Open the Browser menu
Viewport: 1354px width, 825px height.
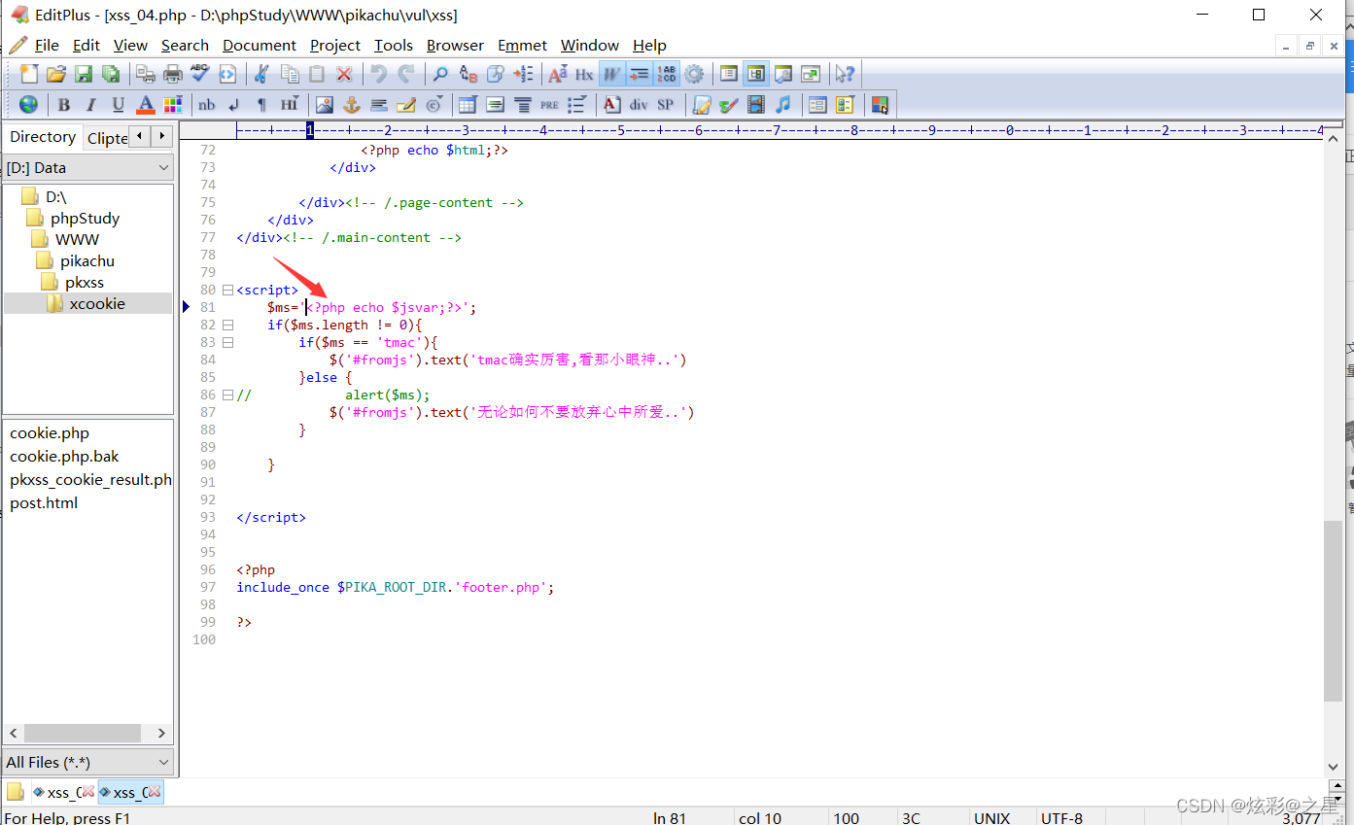coord(455,45)
